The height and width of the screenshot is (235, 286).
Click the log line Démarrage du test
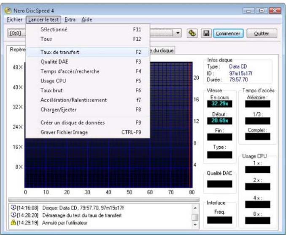[x=82, y=215]
